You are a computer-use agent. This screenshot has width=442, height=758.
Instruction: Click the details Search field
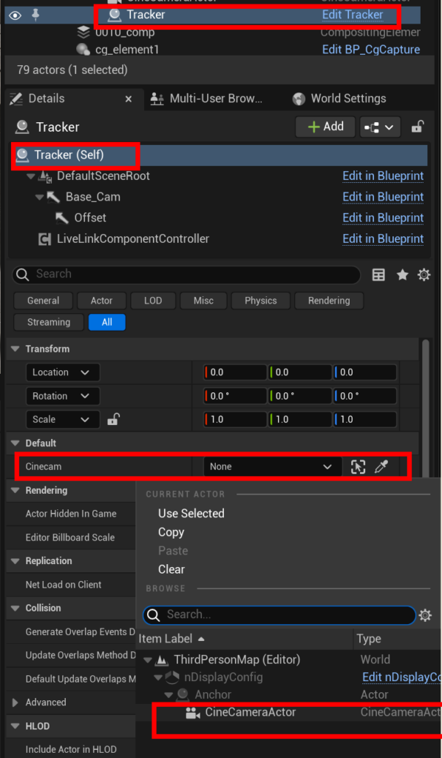tap(186, 275)
